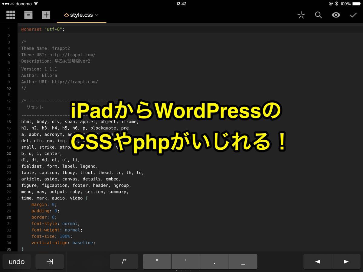The image size is (363, 272).
Task: Tap the Bluetooth status icon
Action: (x=336, y=4)
